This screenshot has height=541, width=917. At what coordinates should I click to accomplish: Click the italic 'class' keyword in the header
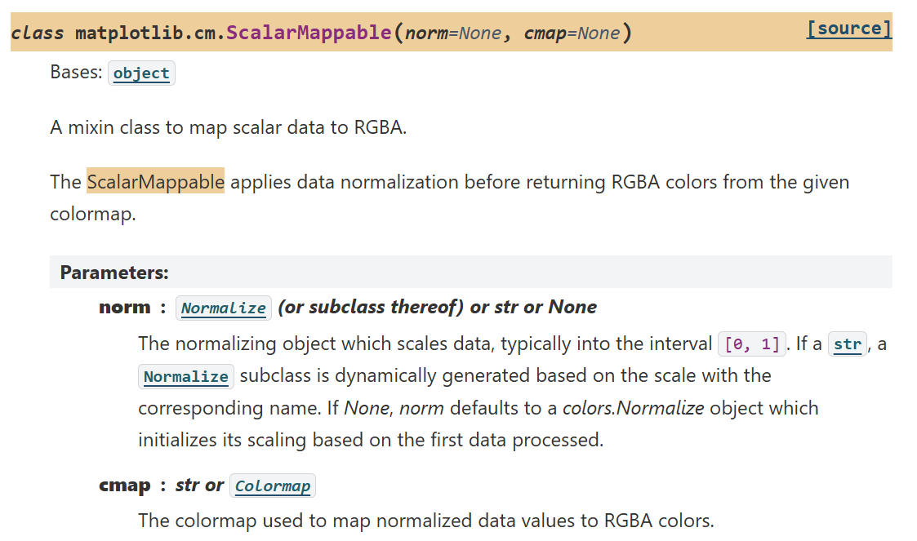38,33
